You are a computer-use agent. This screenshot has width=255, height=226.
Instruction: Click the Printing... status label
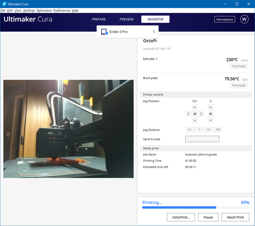(x=152, y=202)
